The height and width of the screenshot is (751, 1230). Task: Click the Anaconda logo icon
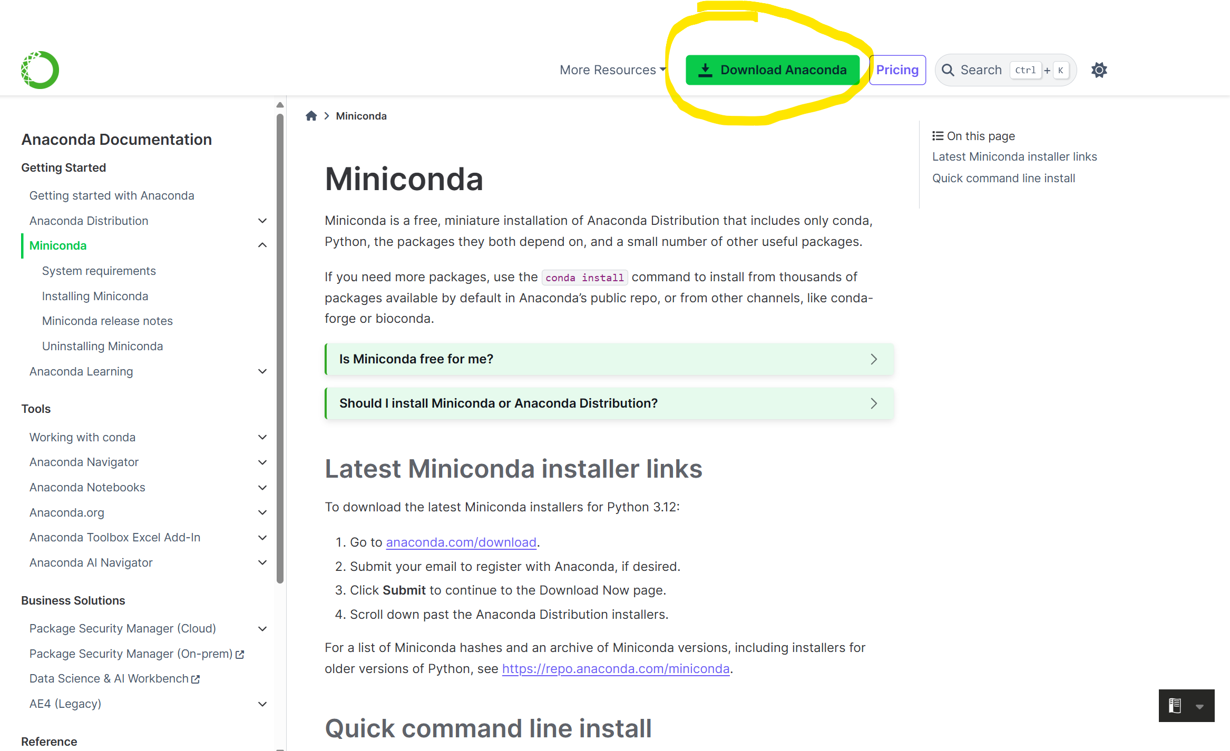pos(40,70)
